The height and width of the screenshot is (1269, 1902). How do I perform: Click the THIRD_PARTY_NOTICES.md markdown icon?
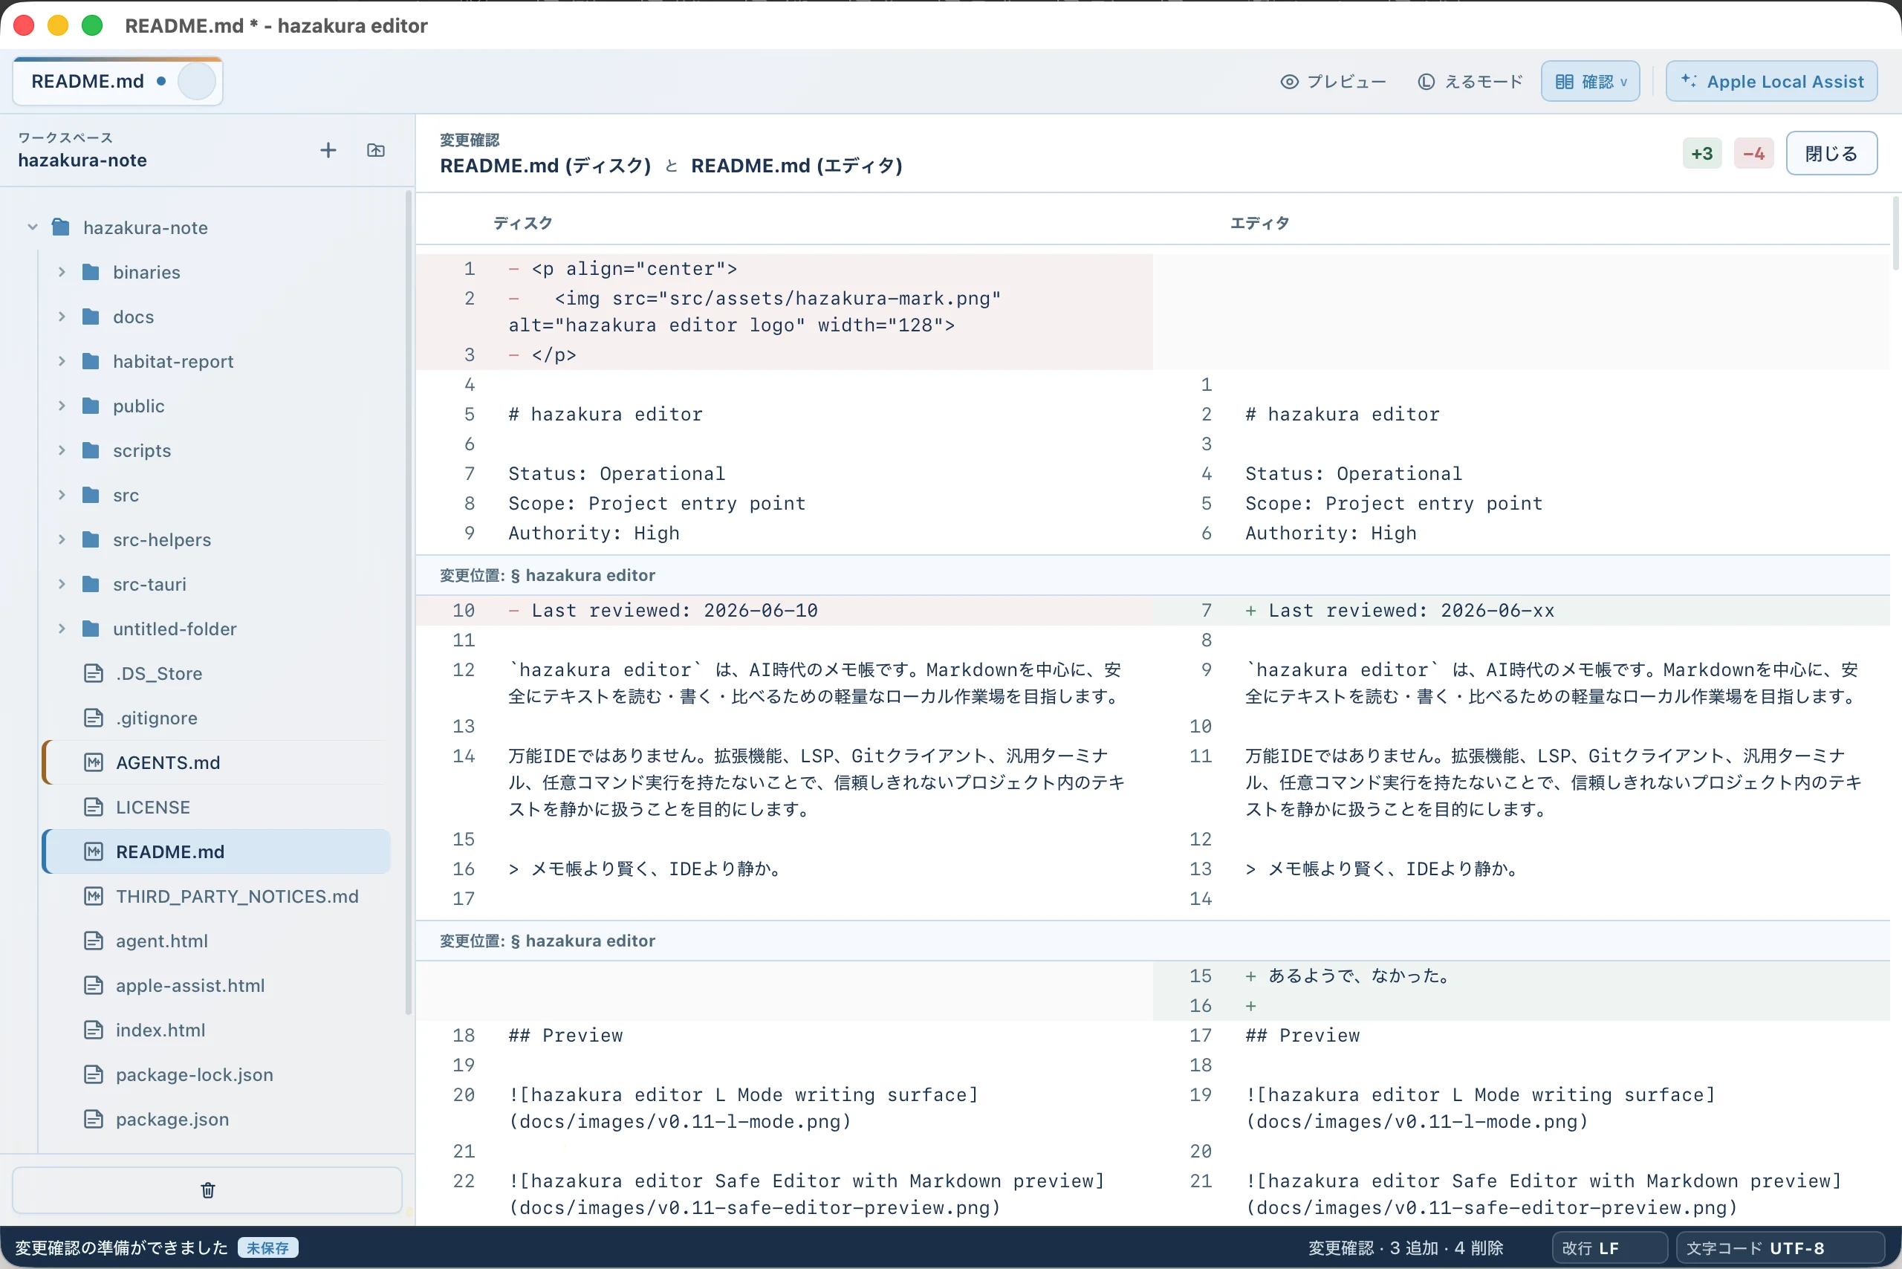click(x=94, y=896)
